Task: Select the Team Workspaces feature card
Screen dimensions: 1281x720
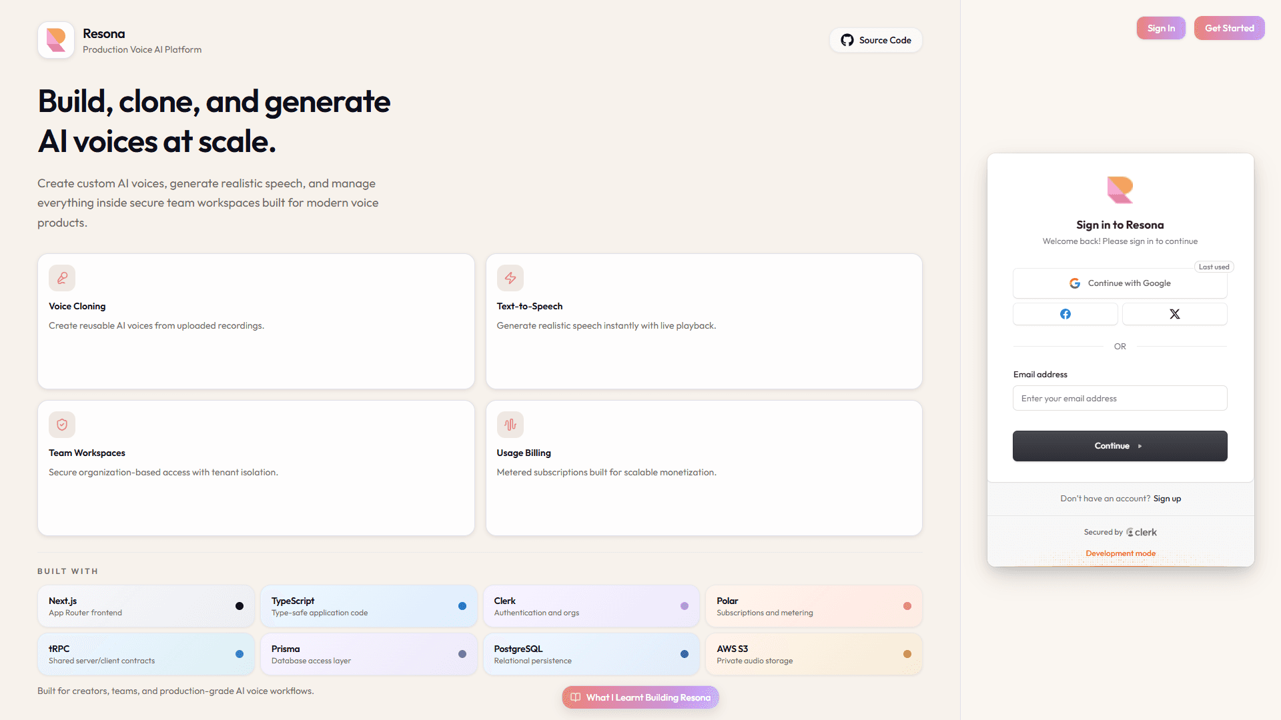Action: tap(256, 468)
